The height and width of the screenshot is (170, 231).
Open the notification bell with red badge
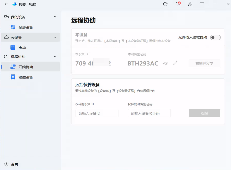(177, 4)
